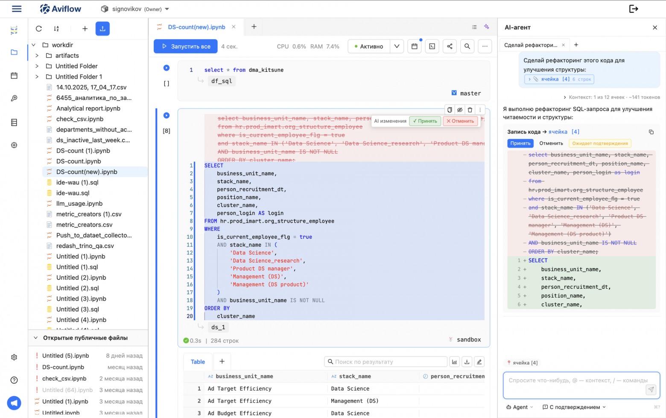
Task: Copy the AI agent code block
Action: [x=651, y=132]
